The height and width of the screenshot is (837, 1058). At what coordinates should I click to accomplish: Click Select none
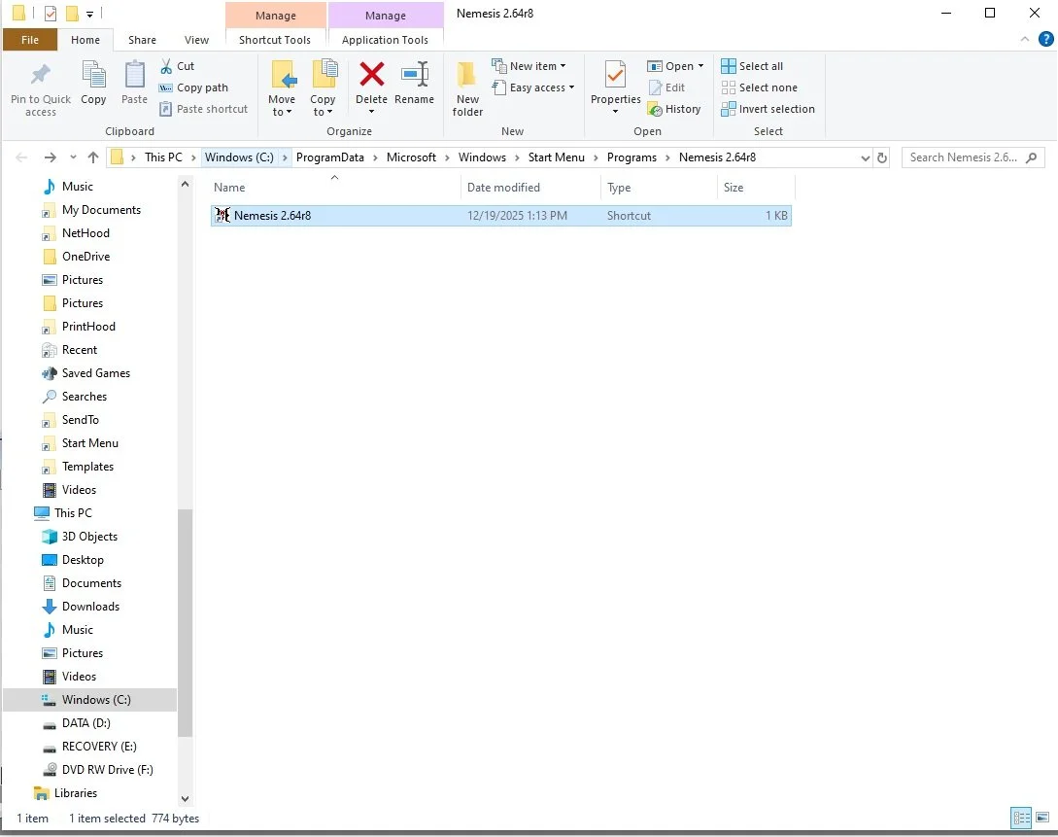coord(760,87)
